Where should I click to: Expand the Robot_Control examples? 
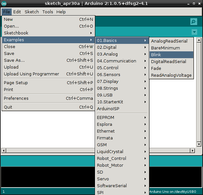coord(122,158)
